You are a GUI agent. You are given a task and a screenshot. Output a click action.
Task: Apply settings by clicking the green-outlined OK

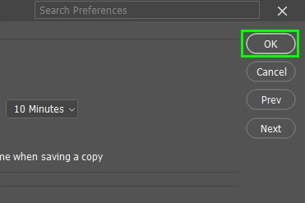(270, 44)
